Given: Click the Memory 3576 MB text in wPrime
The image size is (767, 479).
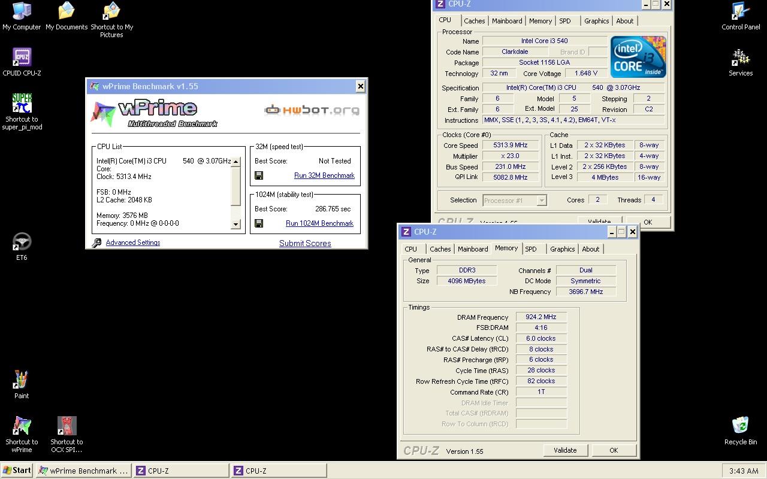Looking at the screenshot, I should [122, 216].
